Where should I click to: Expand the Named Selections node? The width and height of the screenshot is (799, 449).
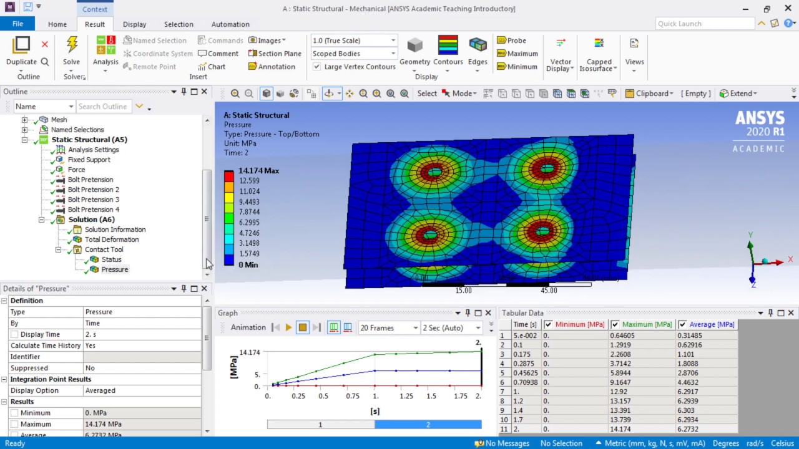[x=24, y=130]
